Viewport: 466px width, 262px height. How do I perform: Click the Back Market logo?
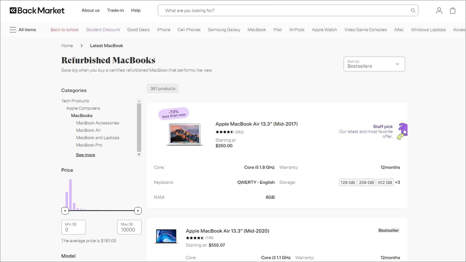click(x=37, y=10)
